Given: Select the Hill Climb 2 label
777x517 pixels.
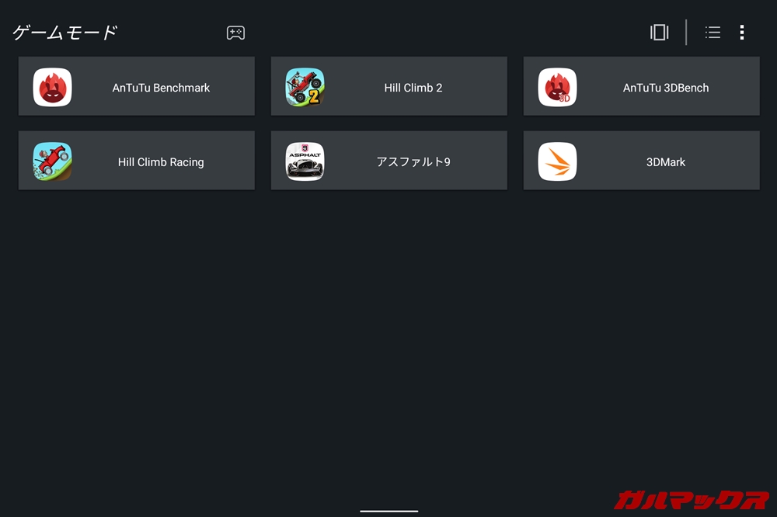Looking at the screenshot, I should pyautogui.click(x=413, y=88).
